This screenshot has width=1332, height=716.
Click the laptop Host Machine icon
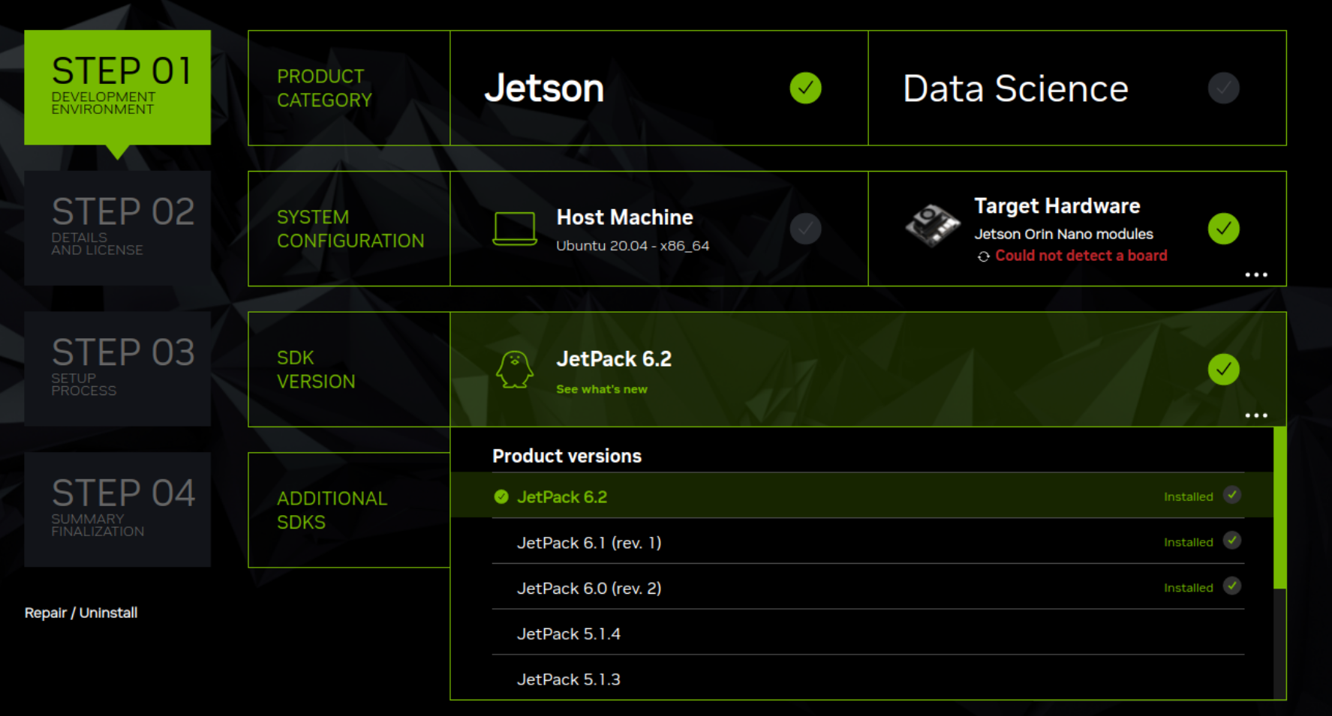coord(515,229)
